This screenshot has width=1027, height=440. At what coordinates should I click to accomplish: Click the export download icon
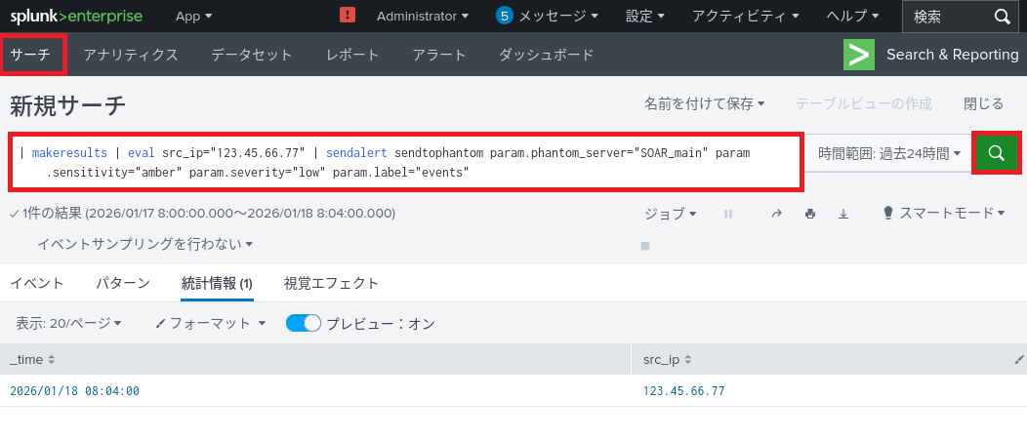tap(843, 214)
